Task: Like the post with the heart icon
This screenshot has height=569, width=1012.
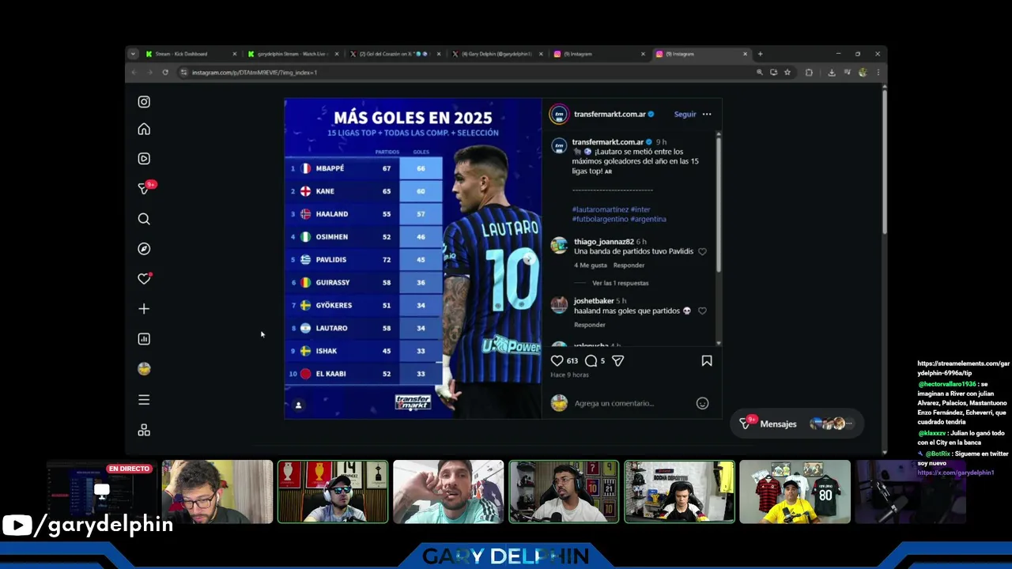Action: pyautogui.click(x=557, y=360)
